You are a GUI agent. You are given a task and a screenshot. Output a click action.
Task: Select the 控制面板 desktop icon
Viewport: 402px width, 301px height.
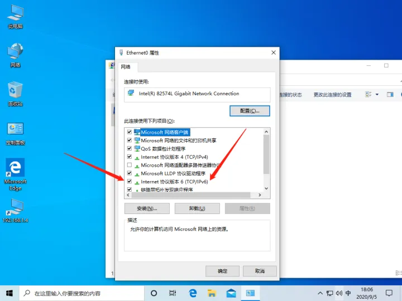(16, 133)
